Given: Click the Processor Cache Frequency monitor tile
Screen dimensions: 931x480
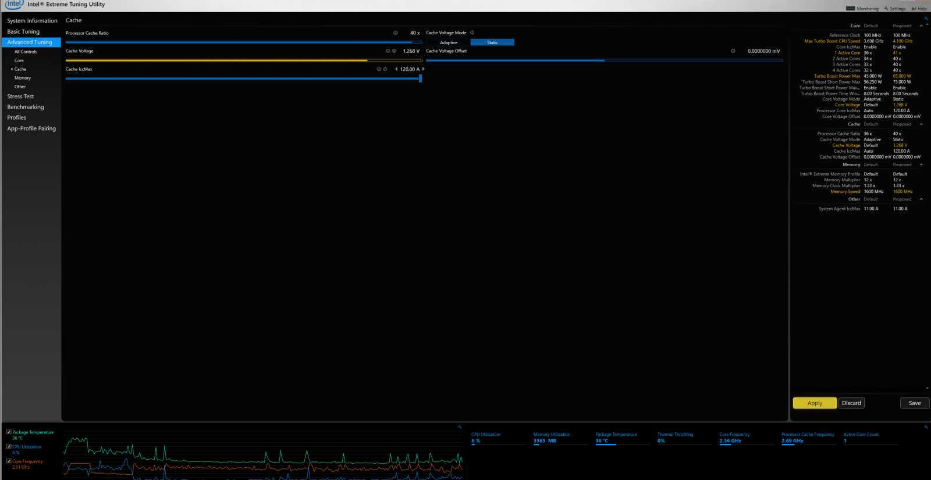Looking at the screenshot, I should click(x=808, y=438).
